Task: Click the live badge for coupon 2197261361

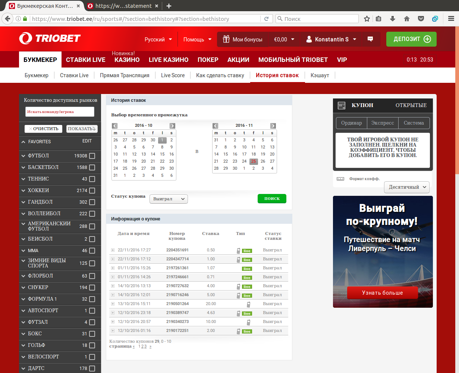Action: tap(247, 269)
